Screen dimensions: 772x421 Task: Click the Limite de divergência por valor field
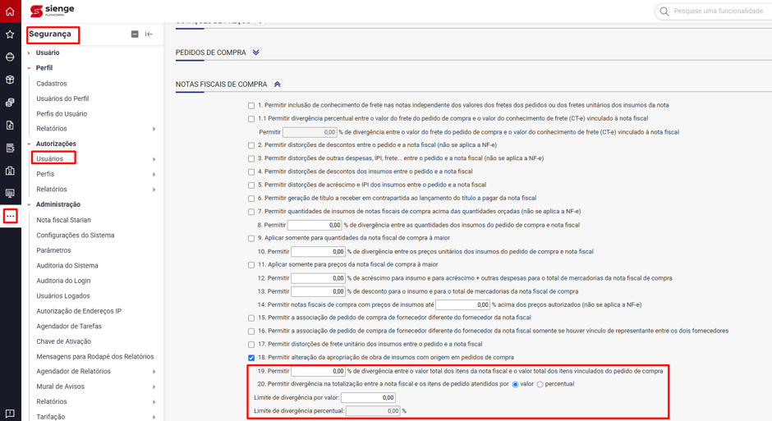pos(368,397)
